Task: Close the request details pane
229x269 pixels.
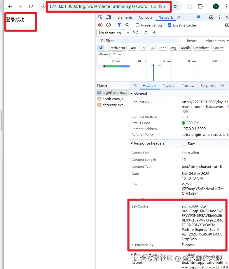Action: [x=135, y=85]
